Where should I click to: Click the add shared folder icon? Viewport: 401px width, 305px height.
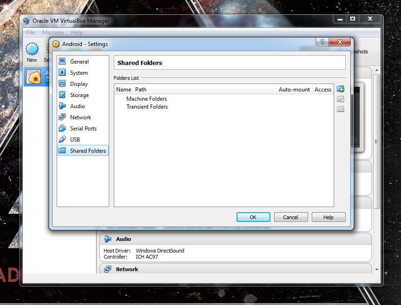341,89
